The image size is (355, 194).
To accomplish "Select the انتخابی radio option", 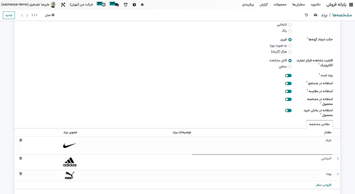I will [290, 25].
